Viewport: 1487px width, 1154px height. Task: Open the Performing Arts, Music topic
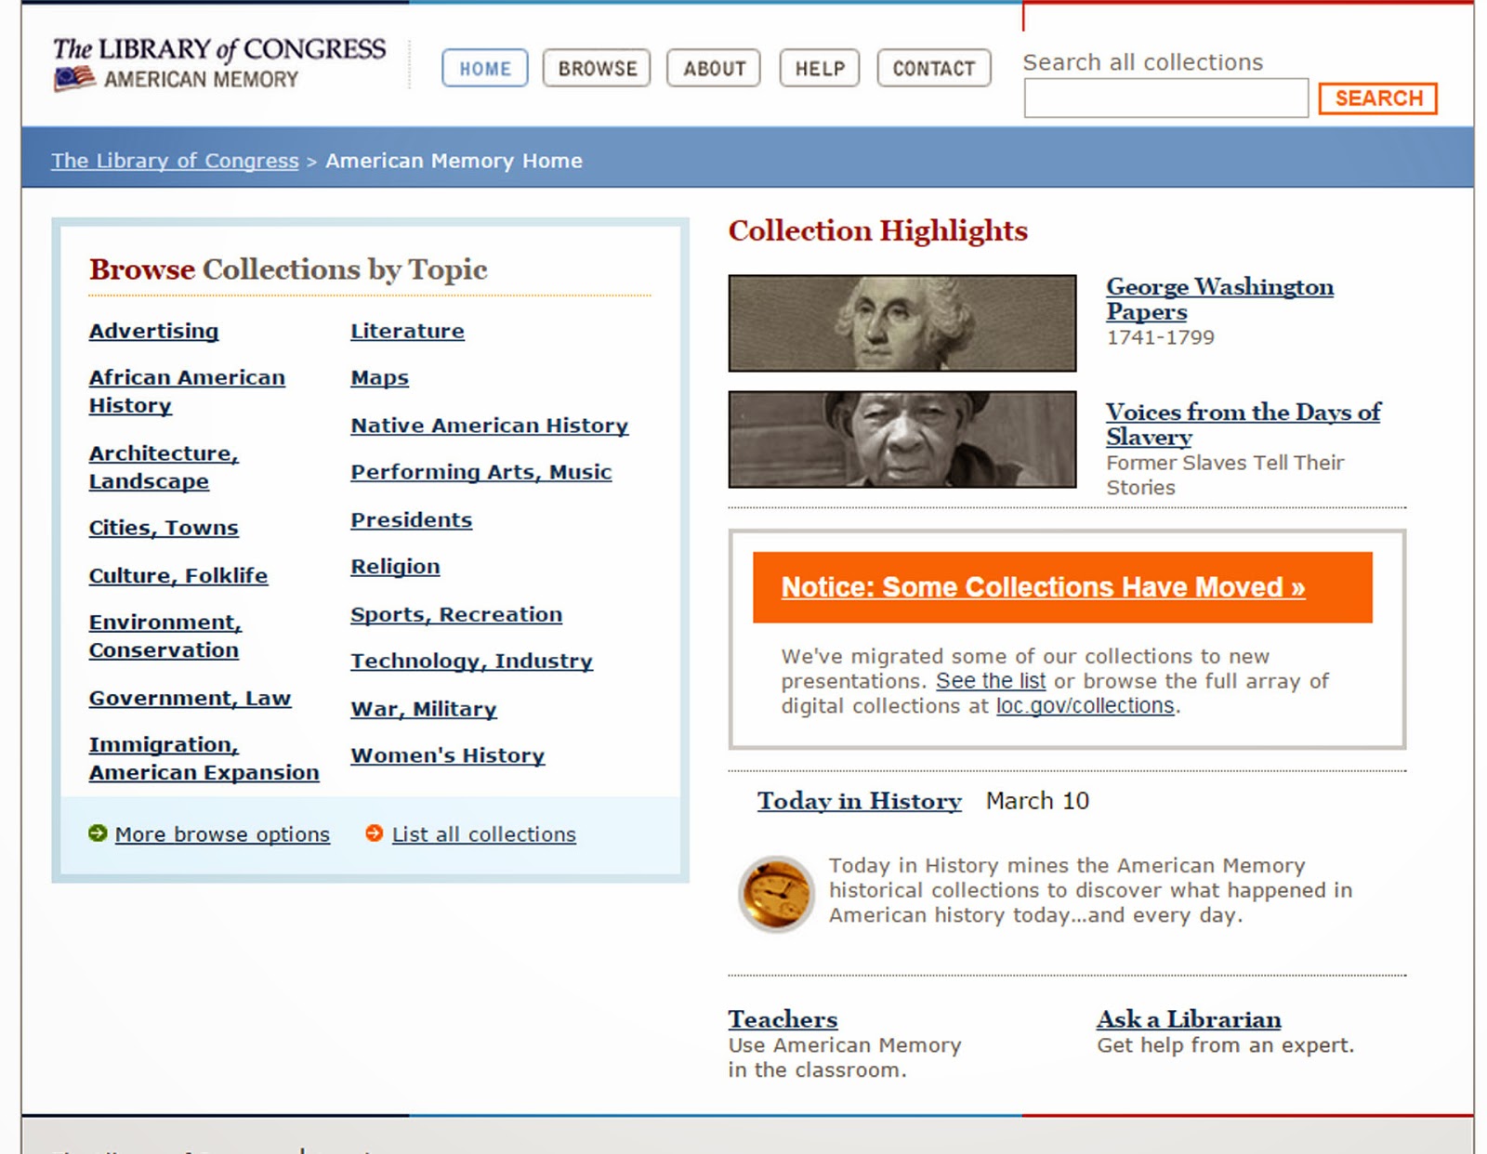coord(481,472)
